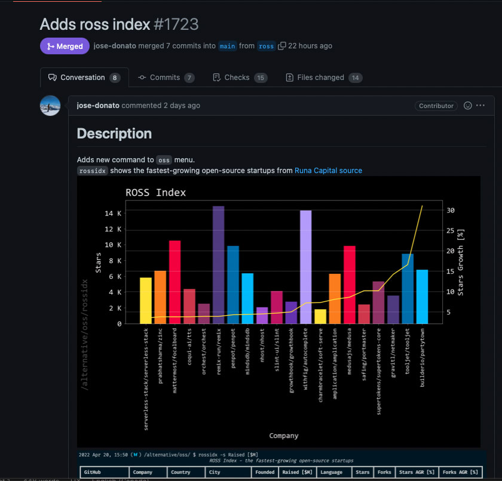Open the Conversation tab

coord(84,78)
